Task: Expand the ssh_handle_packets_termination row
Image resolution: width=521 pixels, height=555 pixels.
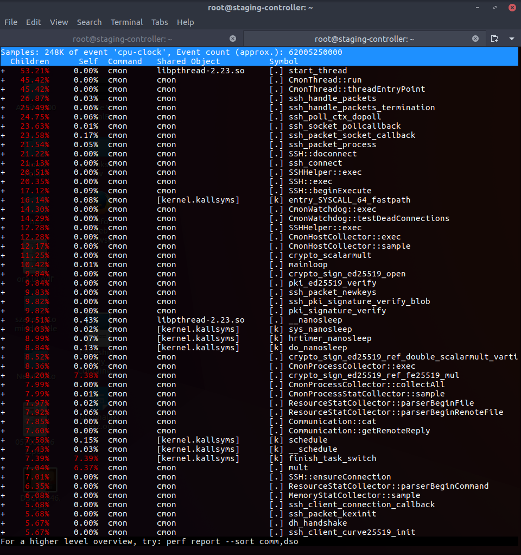Action: (3, 108)
